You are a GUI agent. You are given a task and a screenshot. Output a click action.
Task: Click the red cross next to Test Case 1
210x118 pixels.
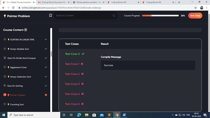pyautogui.click(x=82, y=64)
